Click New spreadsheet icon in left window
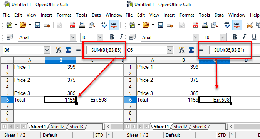Screen dimensions: 260x139 point(9,25)
